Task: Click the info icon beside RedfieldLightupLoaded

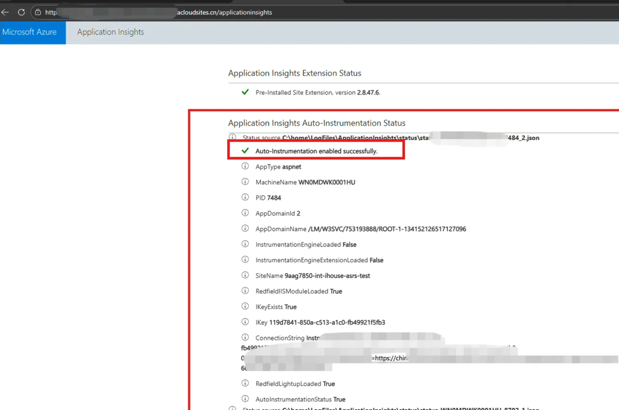Action: 245,383
